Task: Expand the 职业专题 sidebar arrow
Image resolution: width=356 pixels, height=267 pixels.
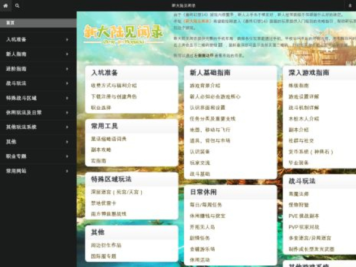Action: (x=67, y=156)
